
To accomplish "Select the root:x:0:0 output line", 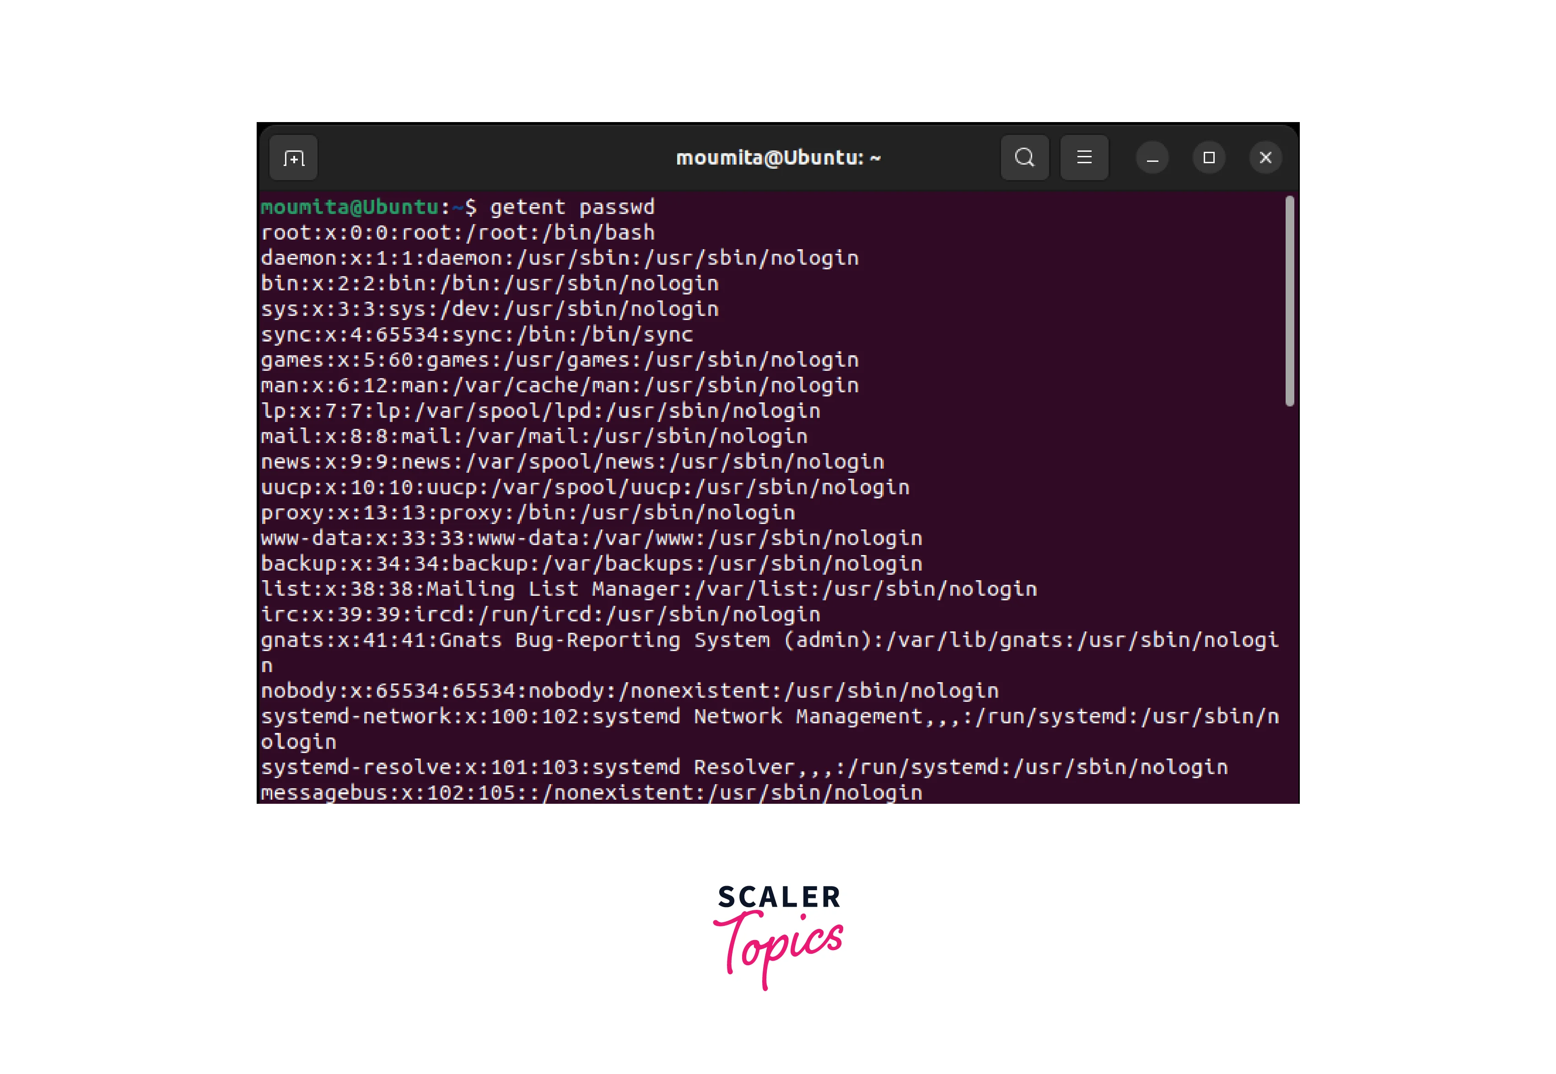I will point(458,233).
